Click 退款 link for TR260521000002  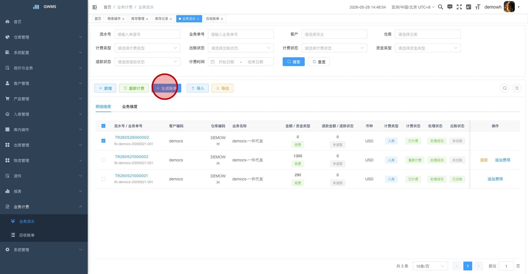[x=484, y=160]
